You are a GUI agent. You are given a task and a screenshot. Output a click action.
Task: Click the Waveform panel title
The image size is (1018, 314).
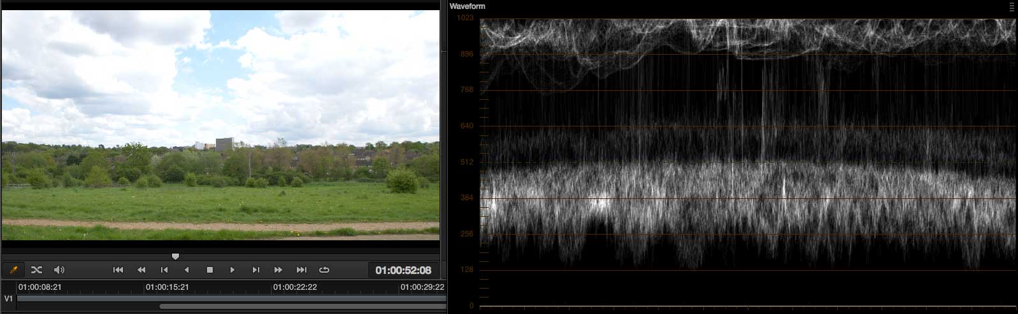pos(467,6)
